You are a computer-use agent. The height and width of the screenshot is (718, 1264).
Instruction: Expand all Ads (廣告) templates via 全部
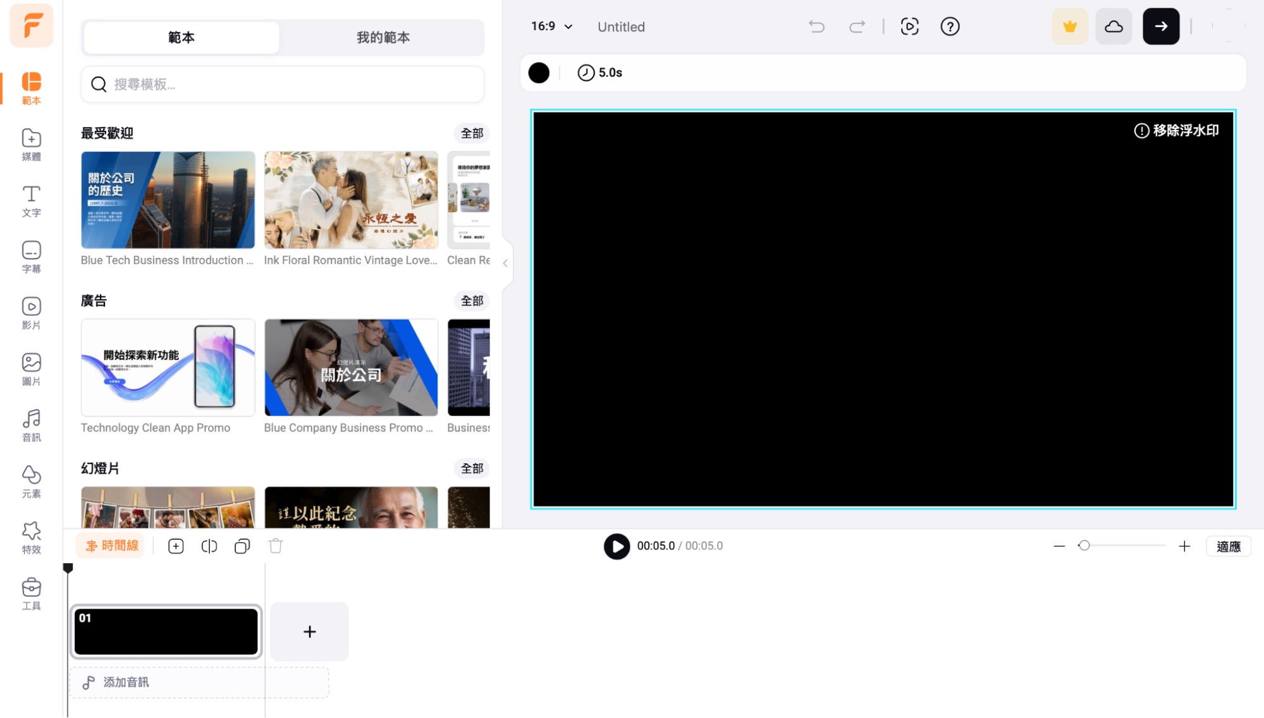[x=472, y=301]
